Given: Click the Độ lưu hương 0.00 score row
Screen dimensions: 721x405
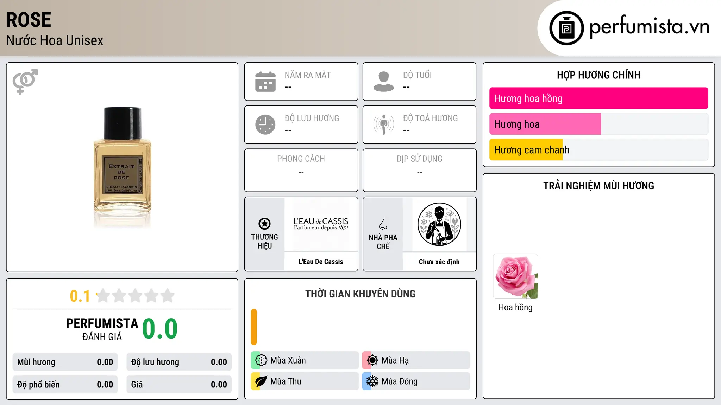Looking at the screenshot, I should point(179,362).
